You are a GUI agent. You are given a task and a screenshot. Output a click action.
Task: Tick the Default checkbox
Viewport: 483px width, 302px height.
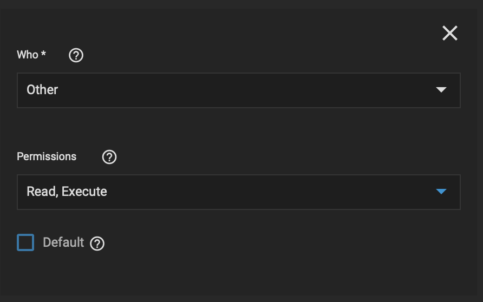click(25, 242)
